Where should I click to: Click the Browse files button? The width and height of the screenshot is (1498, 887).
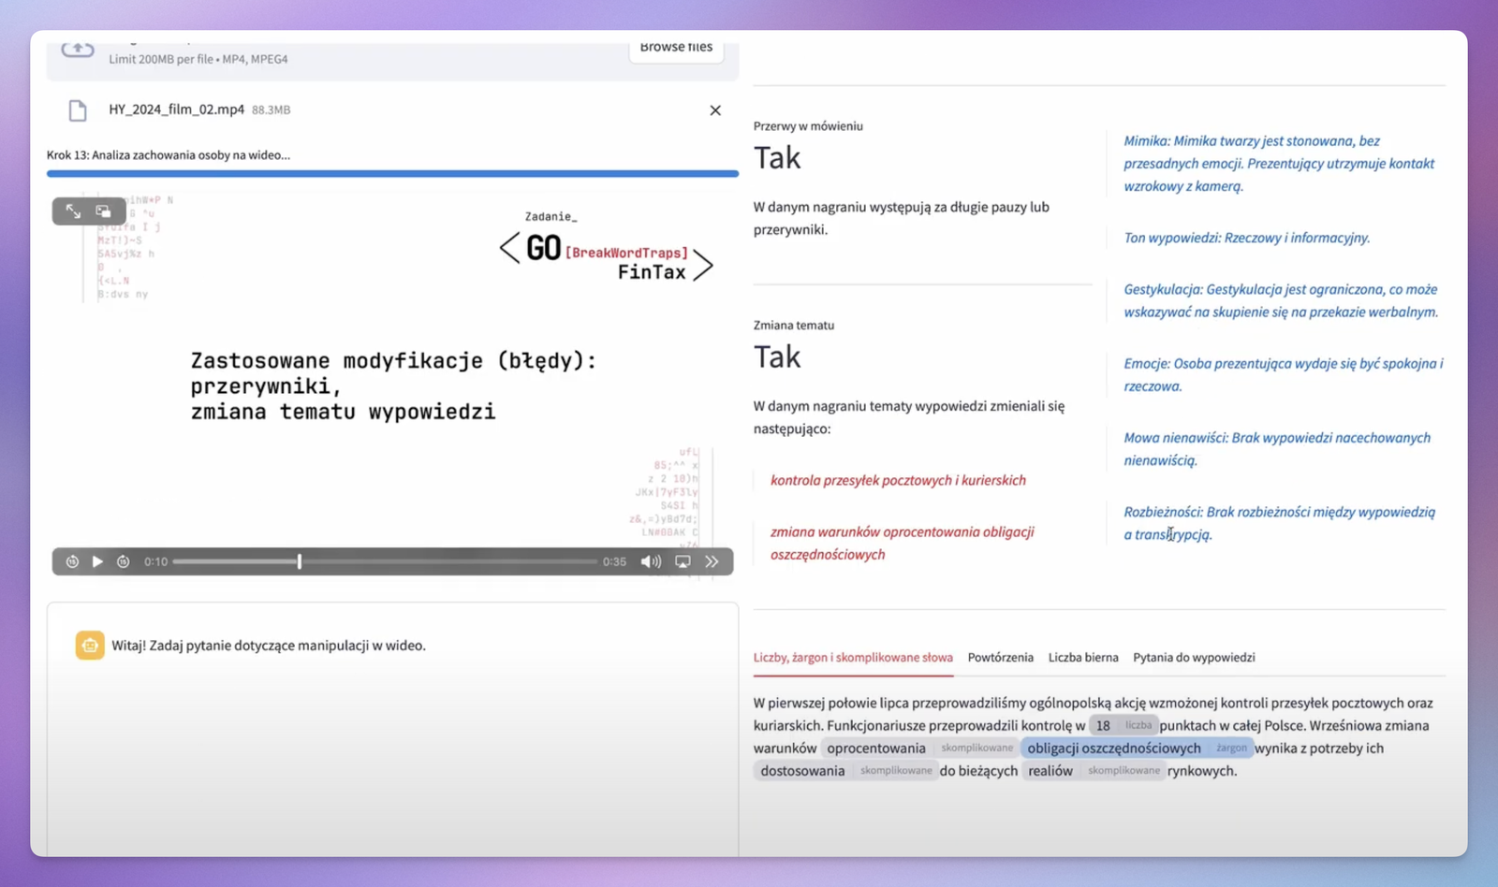tap(676, 48)
